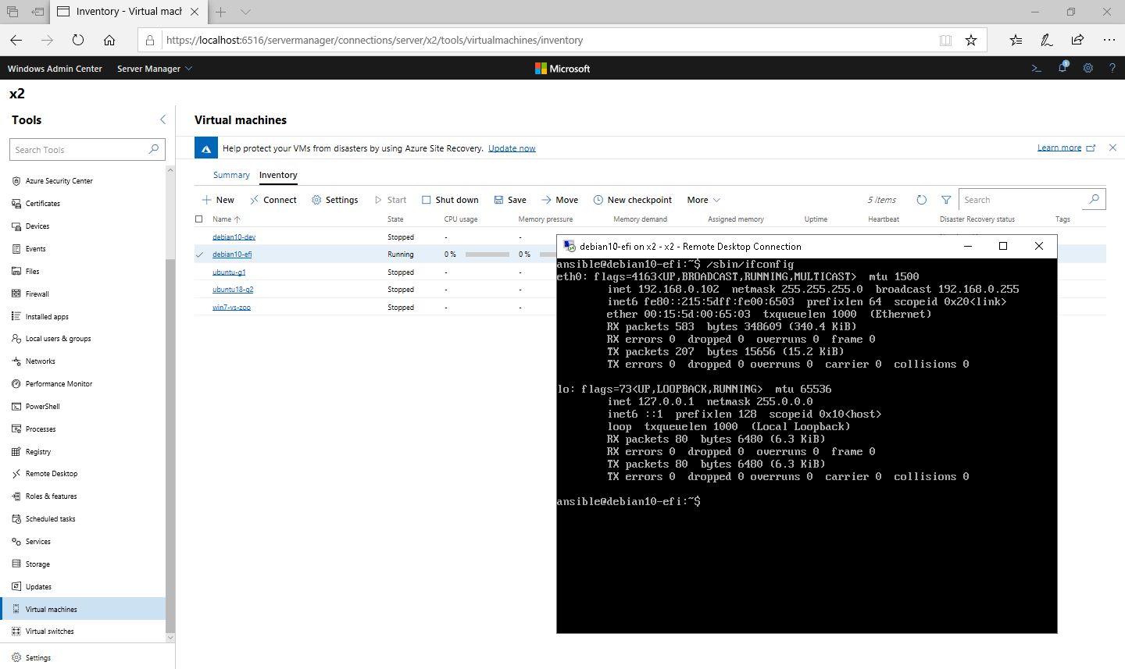
Task: Refresh the virtual machines list
Action: point(921,200)
